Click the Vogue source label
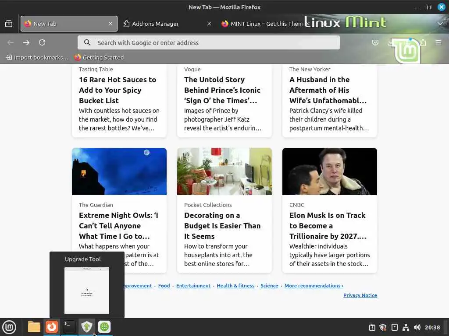 192,69
